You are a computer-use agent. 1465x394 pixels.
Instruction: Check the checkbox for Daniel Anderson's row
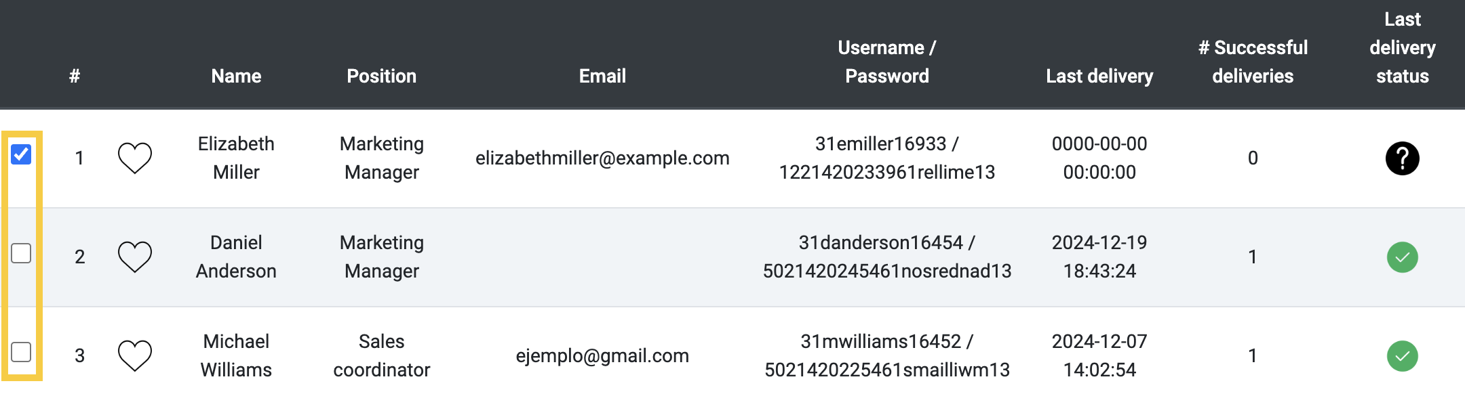click(x=21, y=253)
